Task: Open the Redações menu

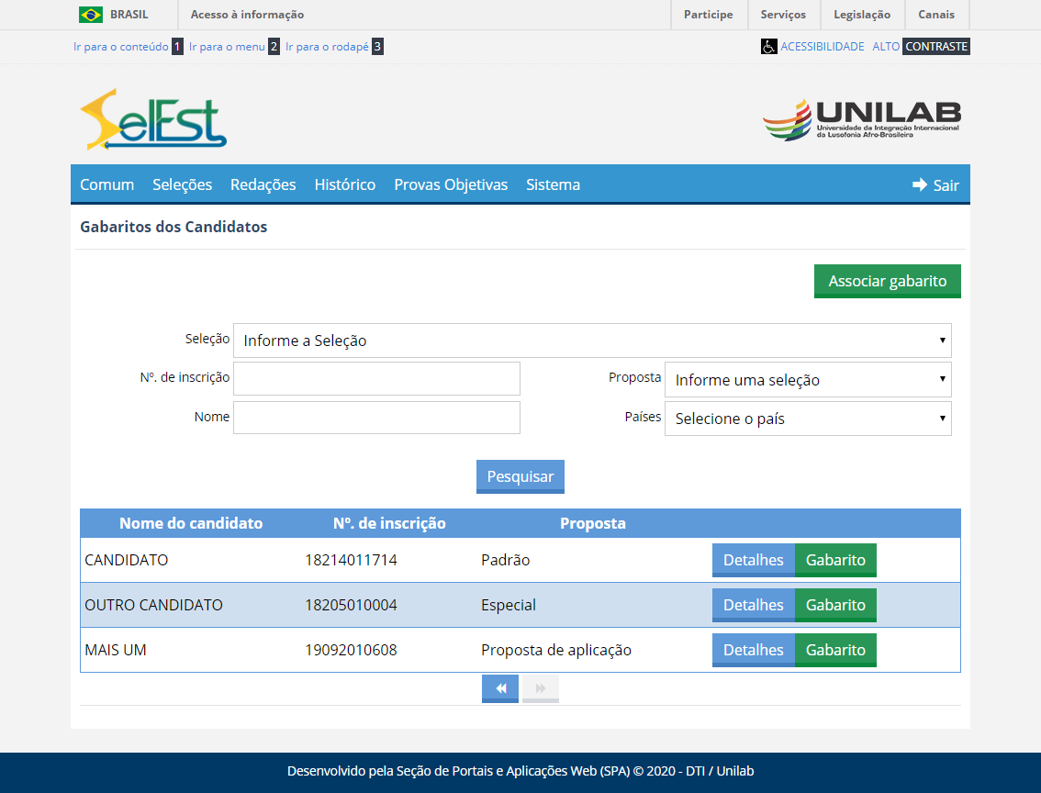Action: pyautogui.click(x=263, y=185)
